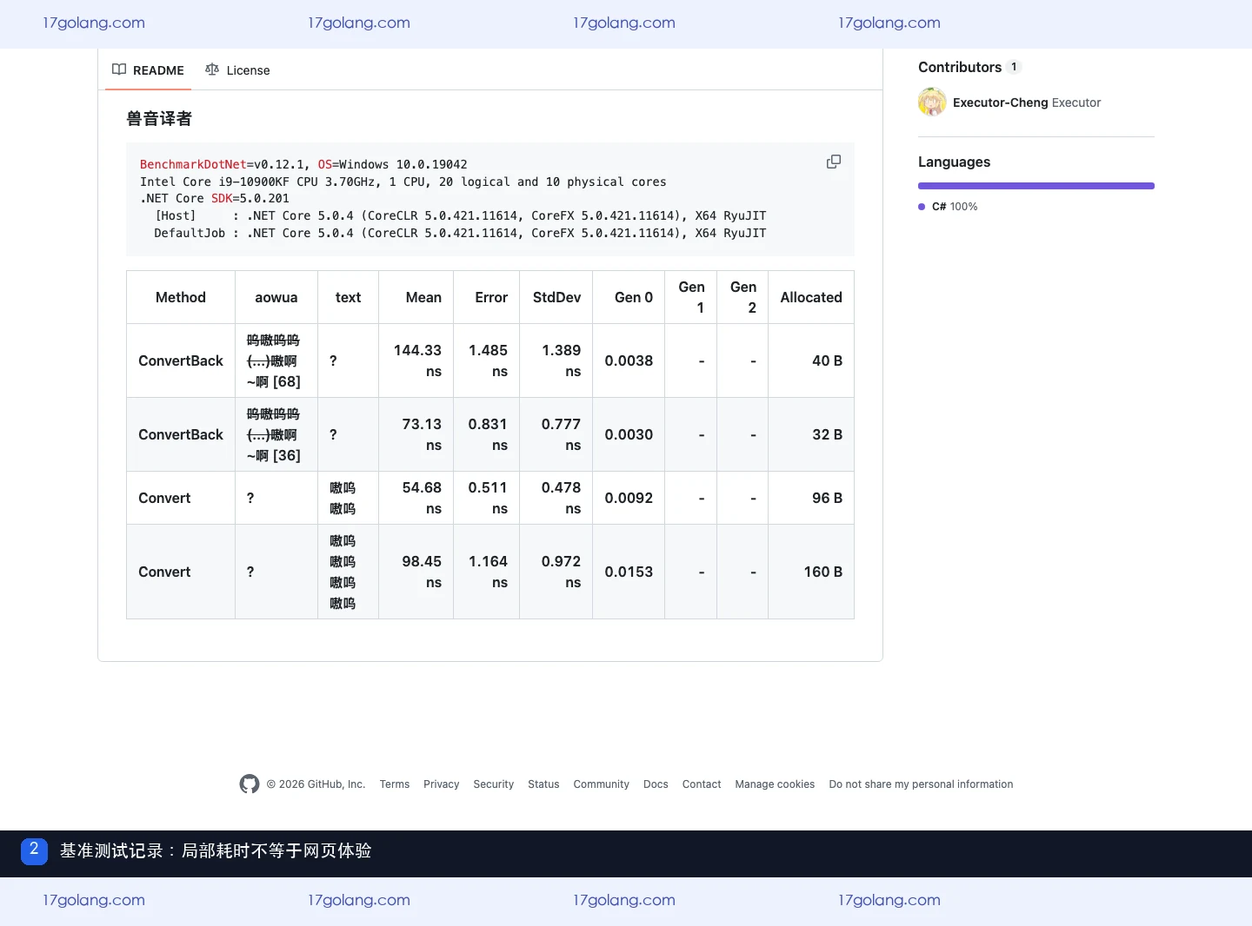Click the 73.13 ns mean value
Viewport: 1252px width, 926px height.
422,434
